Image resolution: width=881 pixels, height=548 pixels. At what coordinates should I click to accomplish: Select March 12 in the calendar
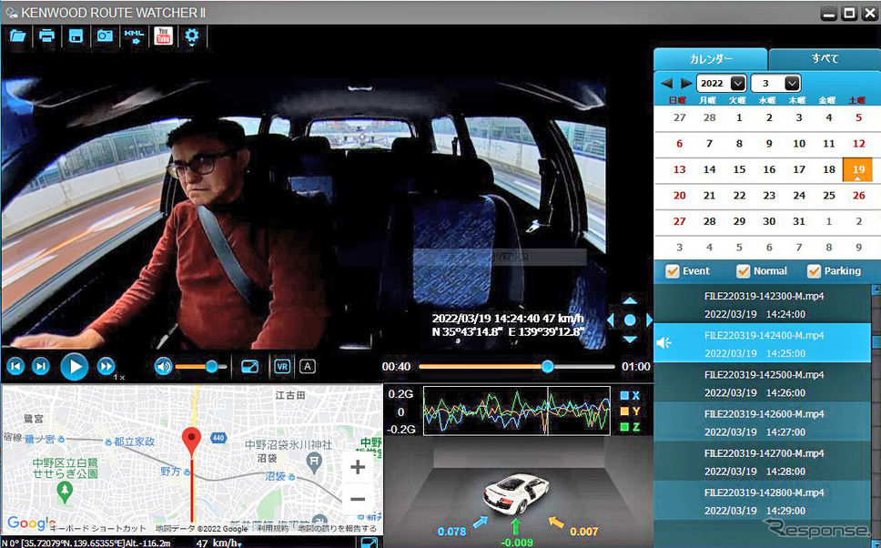[858, 144]
